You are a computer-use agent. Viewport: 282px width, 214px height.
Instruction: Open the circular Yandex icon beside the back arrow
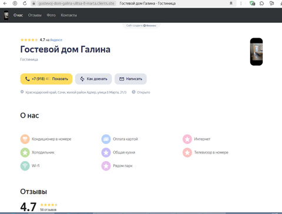coord(15,4)
